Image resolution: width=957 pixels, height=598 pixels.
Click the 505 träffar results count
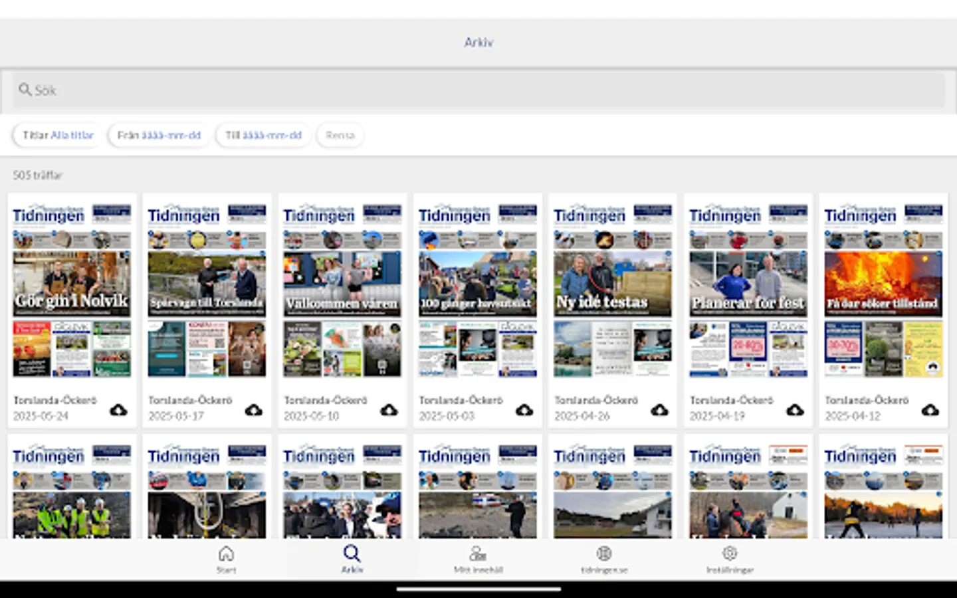click(x=38, y=175)
